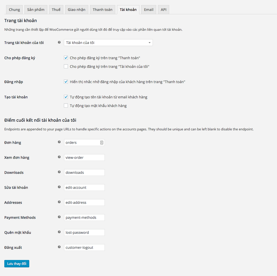277x276 pixels.
Task: Switch to the API tab
Action: click(x=163, y=10)
